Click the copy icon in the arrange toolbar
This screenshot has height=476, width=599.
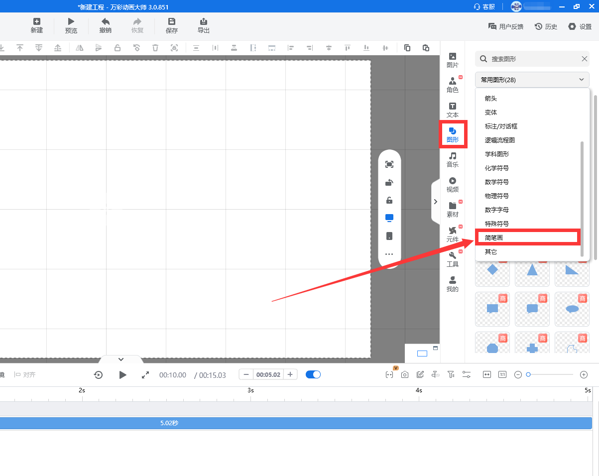[x=407, y=48]
